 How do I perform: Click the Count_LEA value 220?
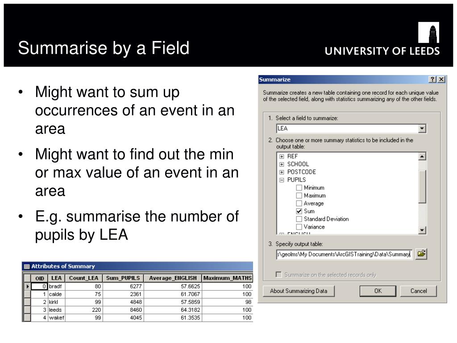(x=83, y=310)
